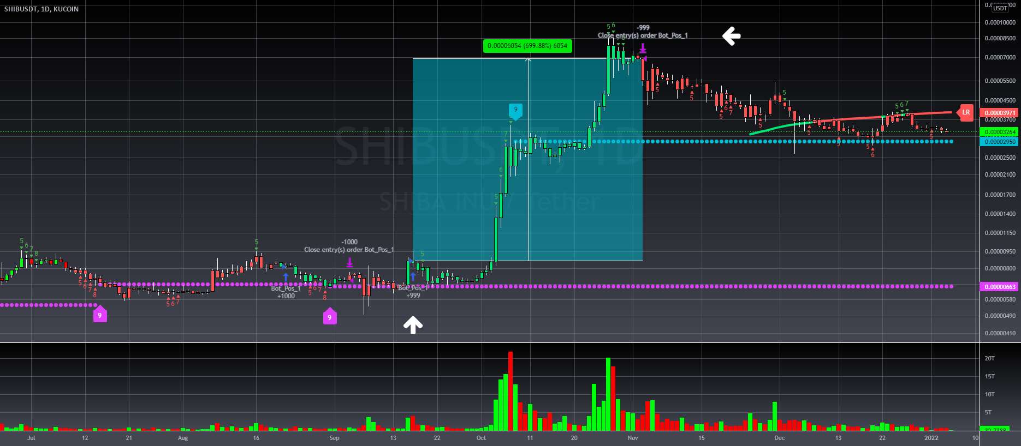
Task: Click the red 0.00003971 price label
Action: click(1000, 113)
